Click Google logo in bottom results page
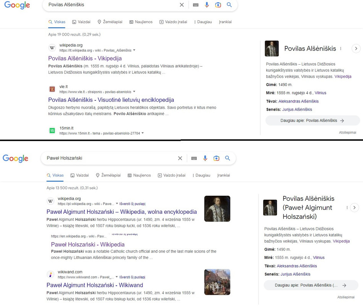363x306 pixels. tap(16, 158)
